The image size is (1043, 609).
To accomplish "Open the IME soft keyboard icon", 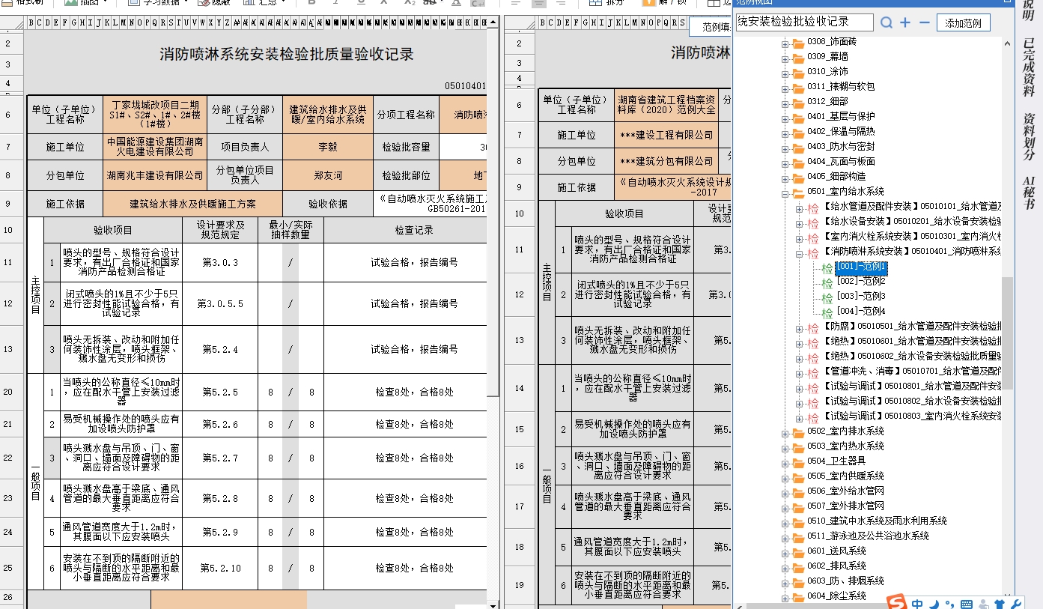I will click(966, 605).
